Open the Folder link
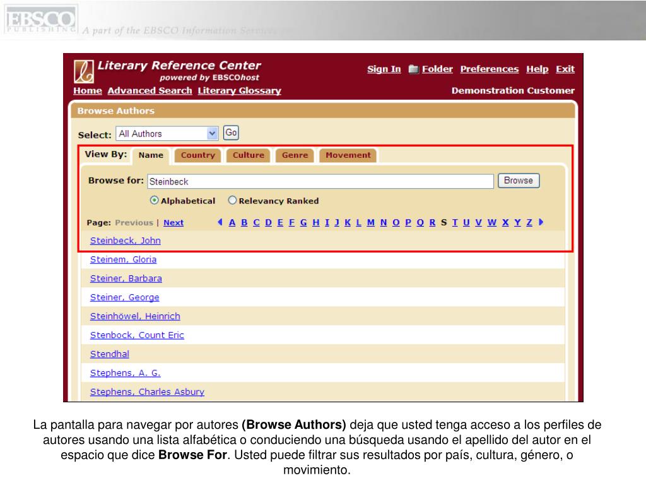The width and height of the screenshot is (646, 485). (x=437, y=69)
